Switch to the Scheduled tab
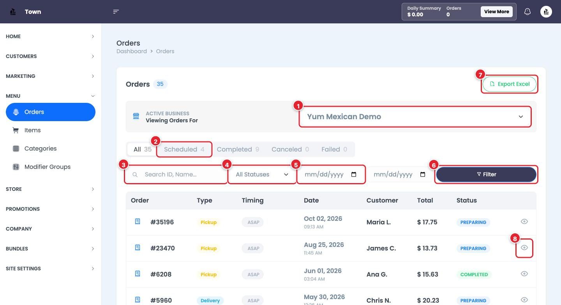The image size is (561, 305). [184, 149]
